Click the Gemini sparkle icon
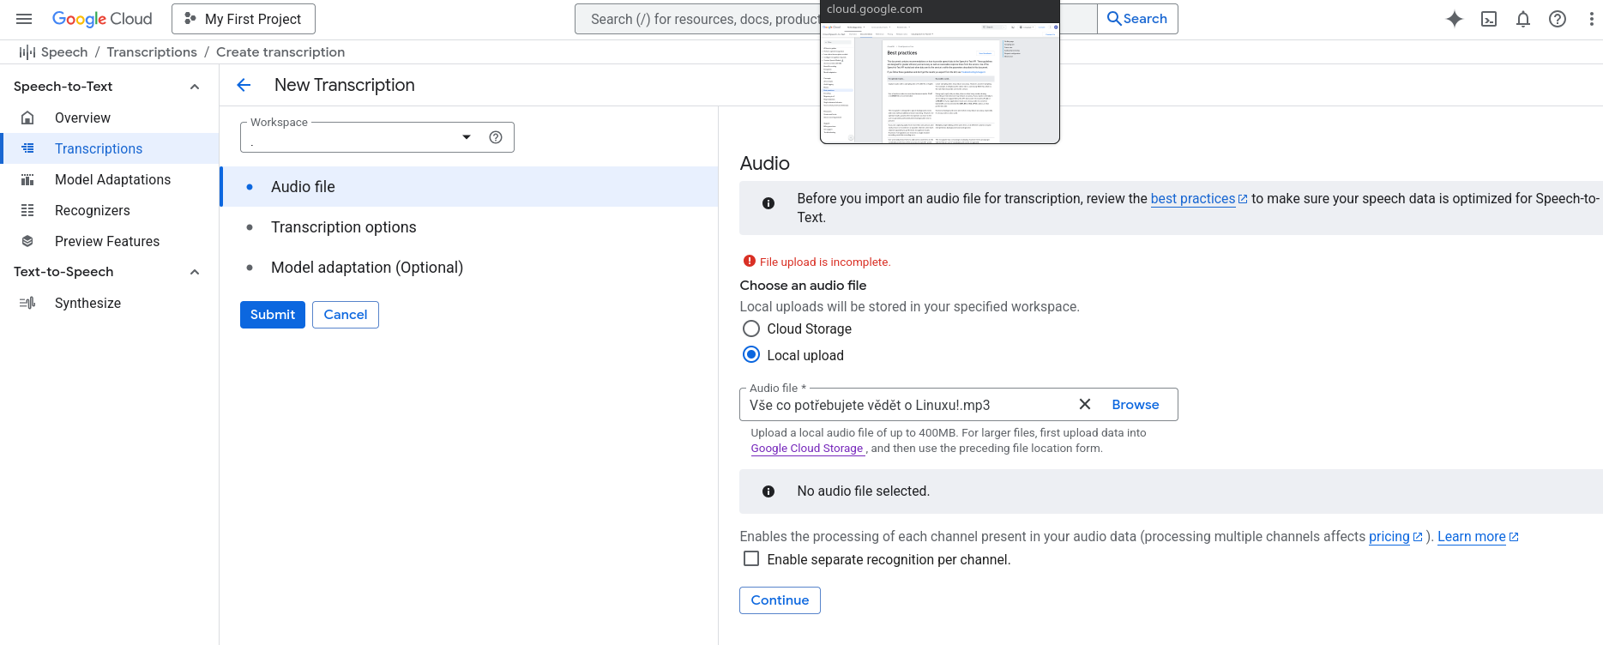 point(1454,19)
